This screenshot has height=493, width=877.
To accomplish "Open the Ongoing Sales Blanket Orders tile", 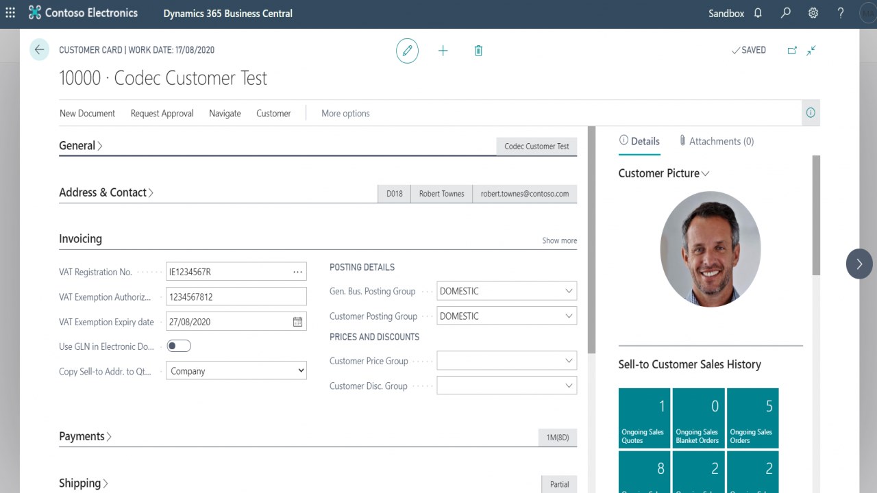I will (x=698, y=418).
